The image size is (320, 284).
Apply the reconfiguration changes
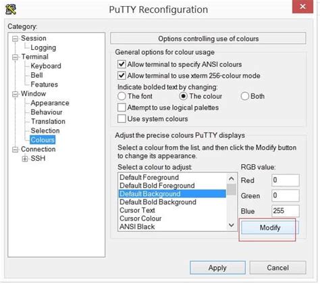click(x=217, y=268)
